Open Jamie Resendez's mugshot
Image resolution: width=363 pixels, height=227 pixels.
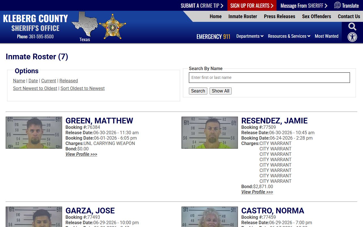click(210, 133)
